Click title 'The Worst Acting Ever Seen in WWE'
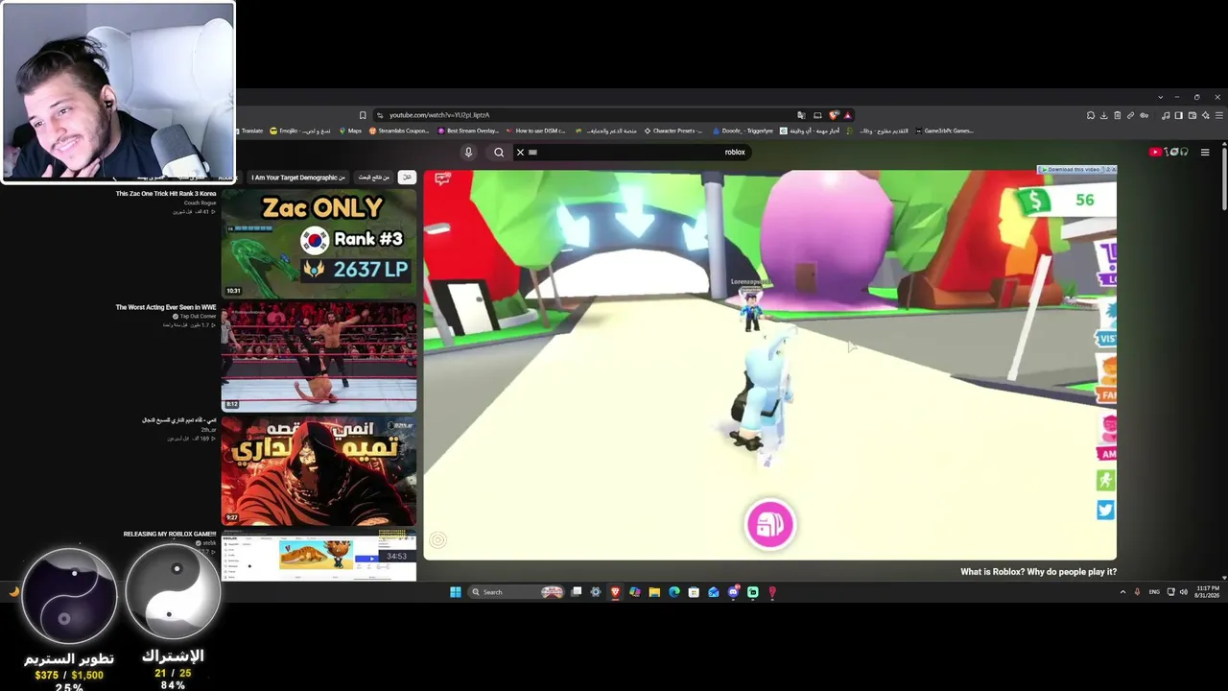1228x691 pixels. click(x=166, y=307)
